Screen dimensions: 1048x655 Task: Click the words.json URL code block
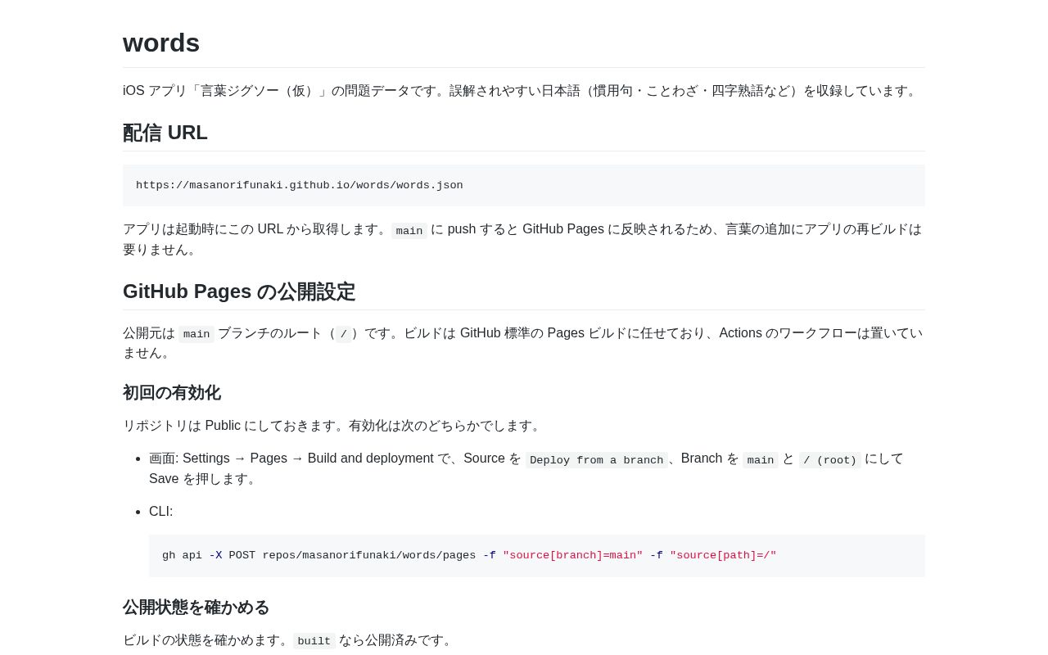tap(524, 186)
